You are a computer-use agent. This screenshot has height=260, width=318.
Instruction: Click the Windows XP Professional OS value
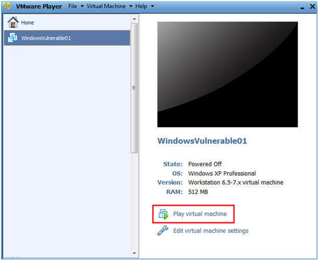pyautogui.click(x=222, y=173)
